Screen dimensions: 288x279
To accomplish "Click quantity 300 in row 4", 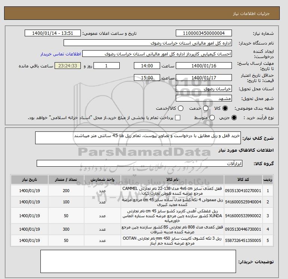I will [66, 229].
